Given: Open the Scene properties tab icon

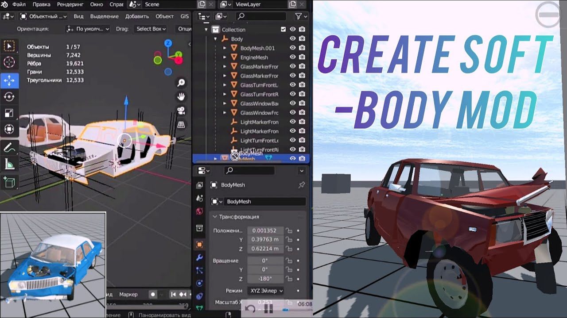Looking at the screenshot, I should 199,198.
